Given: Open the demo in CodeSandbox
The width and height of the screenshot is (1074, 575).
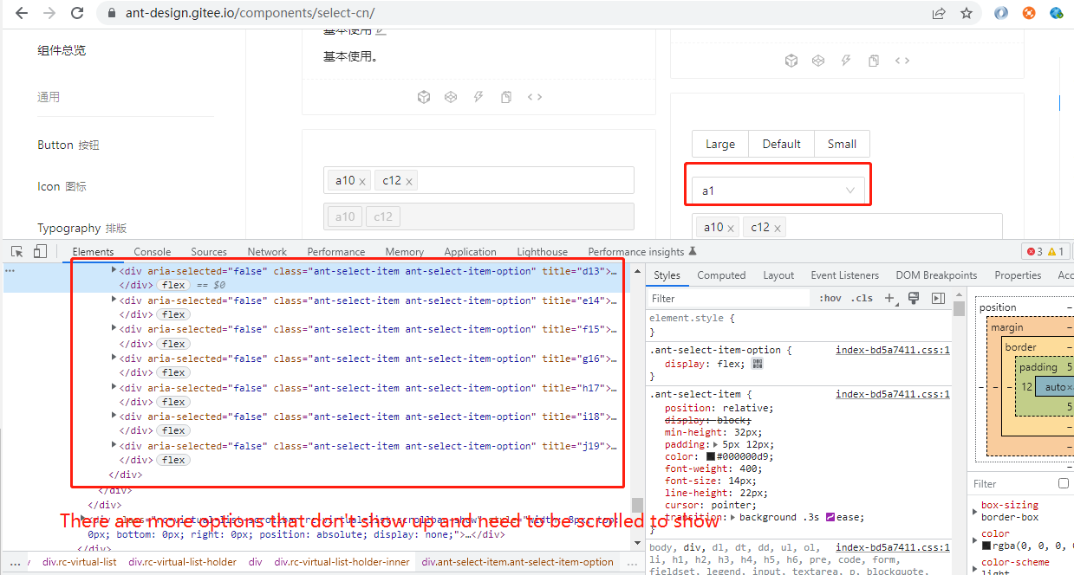Looking at the screenshot, I should coord(424,96).
